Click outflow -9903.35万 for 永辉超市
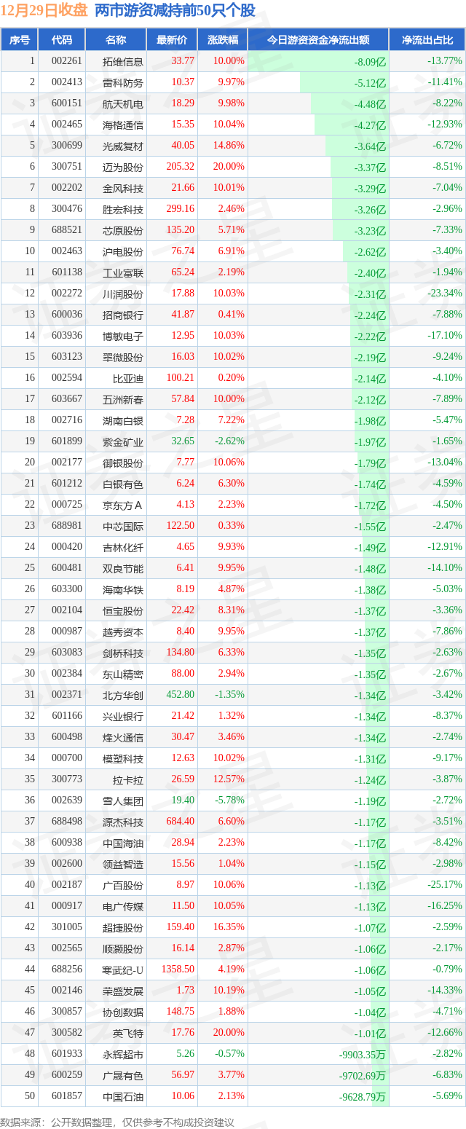The height and width of the screenshot is (1129, 466). 362,1054
